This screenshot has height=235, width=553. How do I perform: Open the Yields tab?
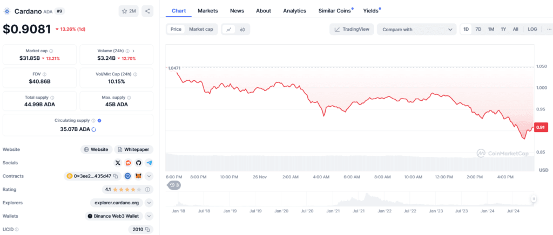(371, 11)
